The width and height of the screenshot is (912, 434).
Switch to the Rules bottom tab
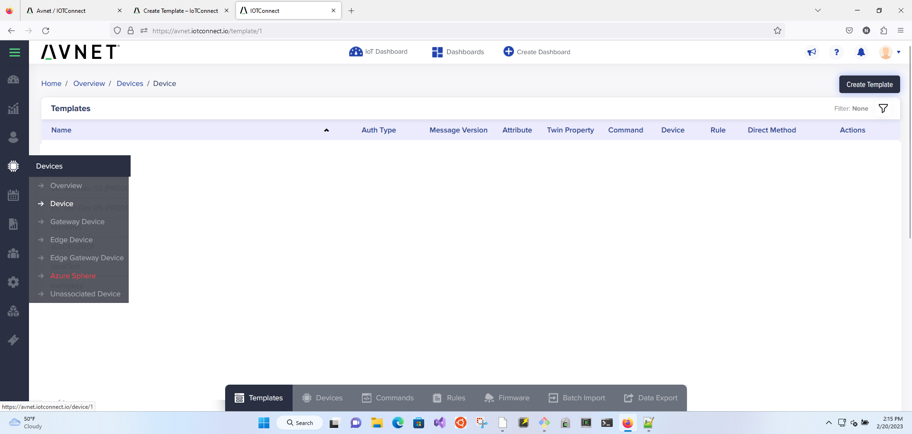[x=449, y=398]
